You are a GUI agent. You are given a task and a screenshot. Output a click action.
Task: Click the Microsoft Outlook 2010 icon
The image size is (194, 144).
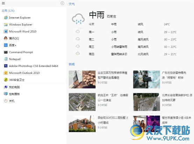click(x=6, y=73)
